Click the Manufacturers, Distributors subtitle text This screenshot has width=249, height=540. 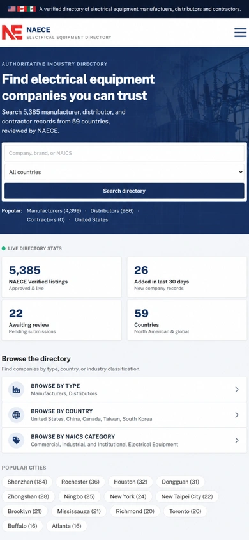coord(64,393)
